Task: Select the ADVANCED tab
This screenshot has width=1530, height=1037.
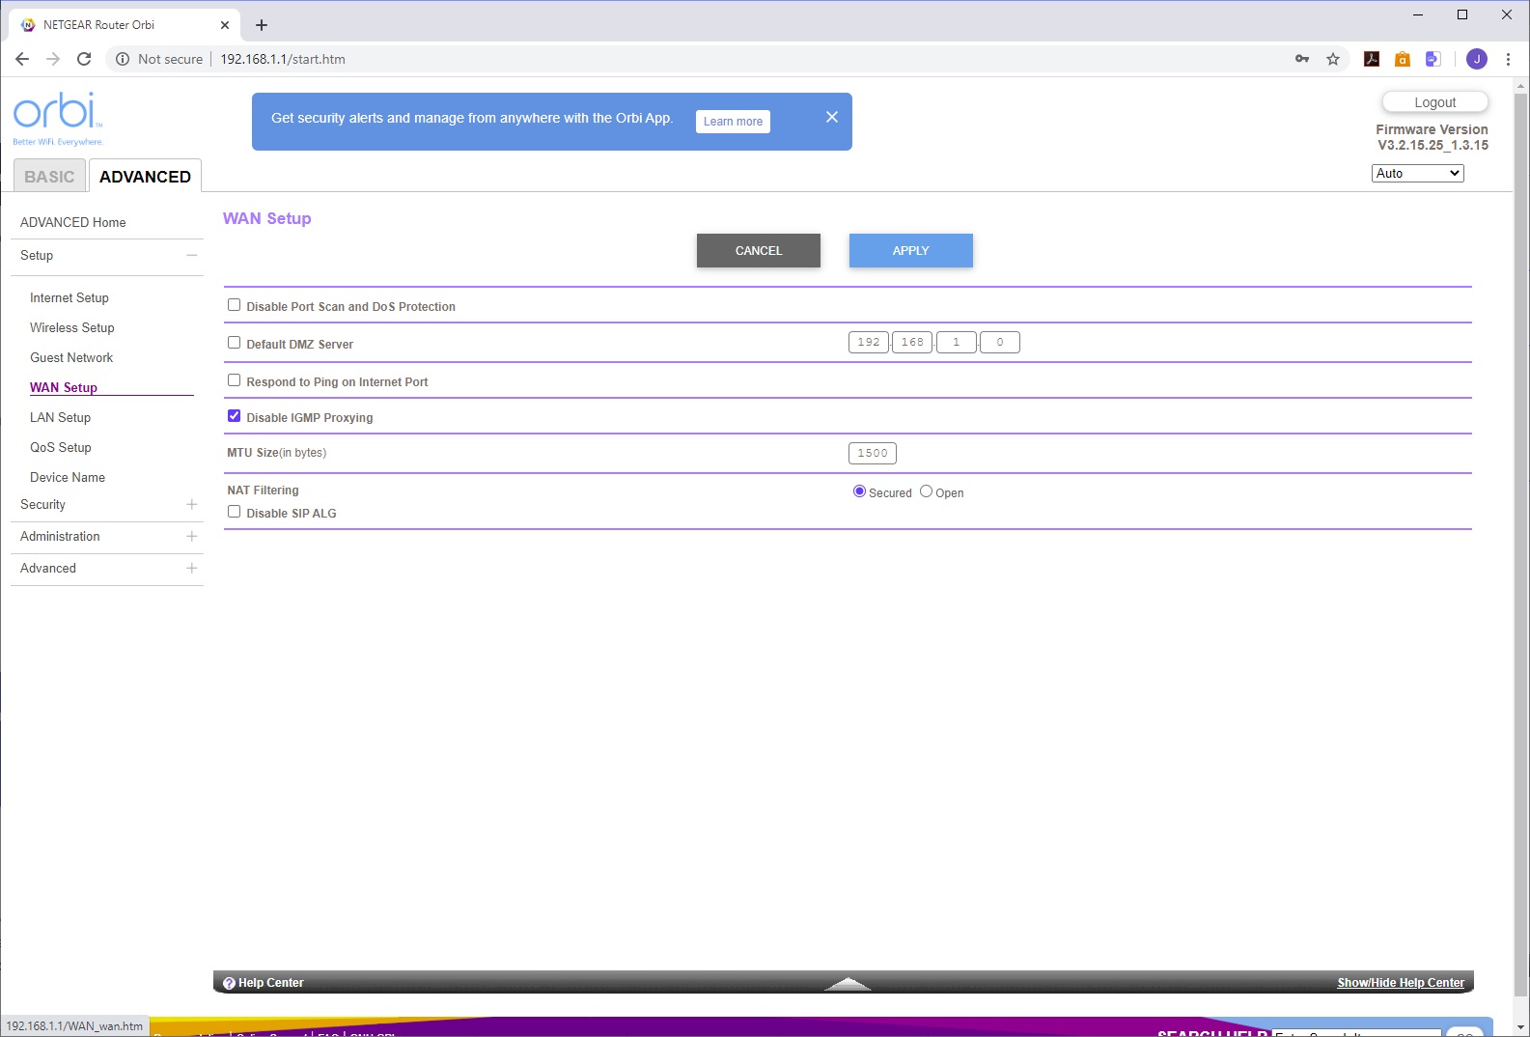Action: (145, 176)
